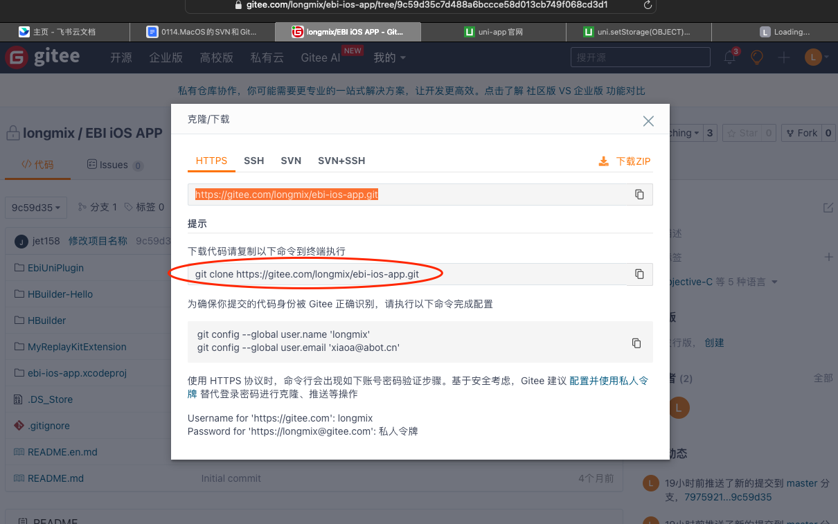The height and width of the screenshot is (524, 838).
Task: Expand the 9c59d35 branch dropdown
Action: 36,207
